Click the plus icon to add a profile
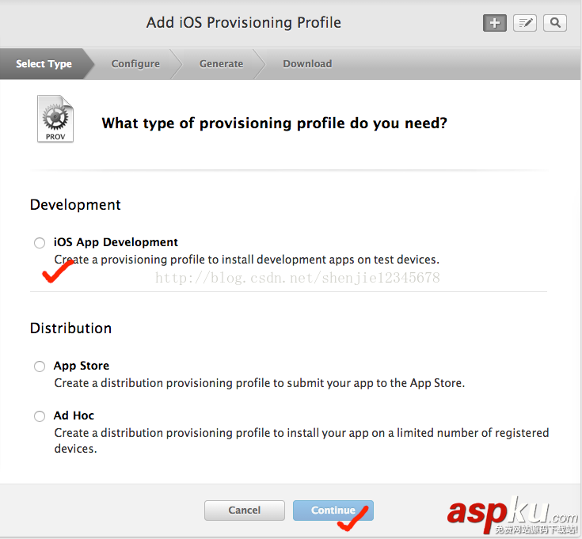 495,23
